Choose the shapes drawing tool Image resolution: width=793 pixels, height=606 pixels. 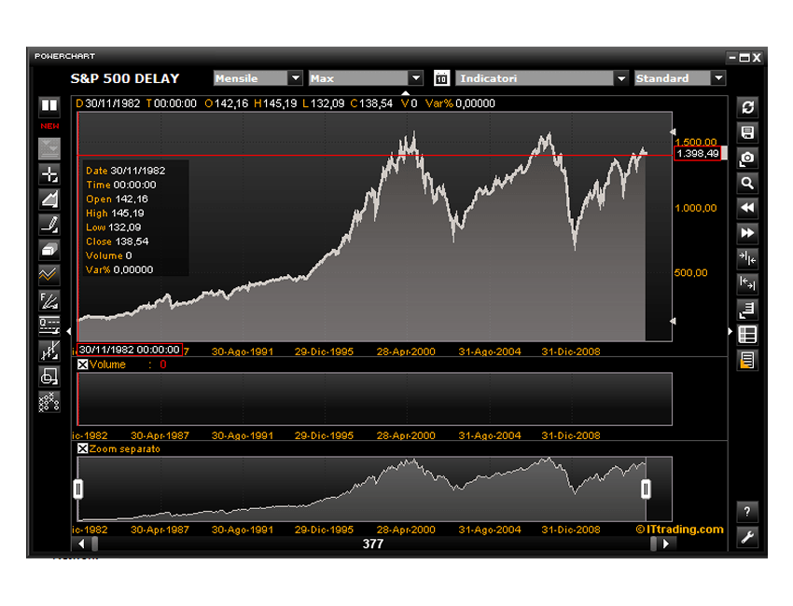pyautogui.click(x=49, y=376)
